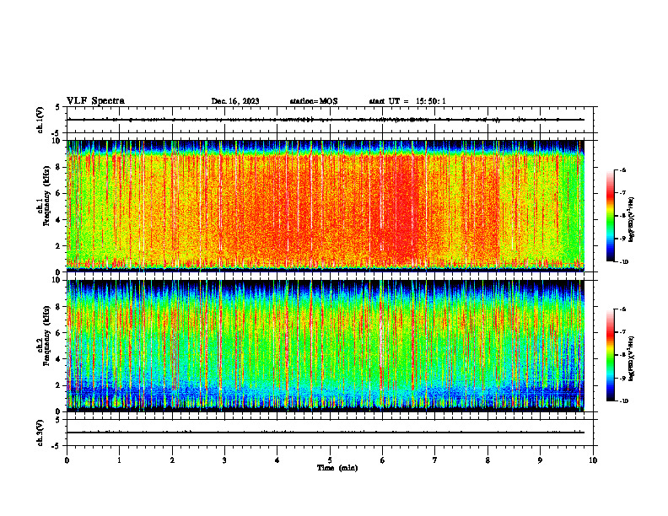
Task: Click the "-6" label on ch.1 color bar
Action: (x=622, y=169)
